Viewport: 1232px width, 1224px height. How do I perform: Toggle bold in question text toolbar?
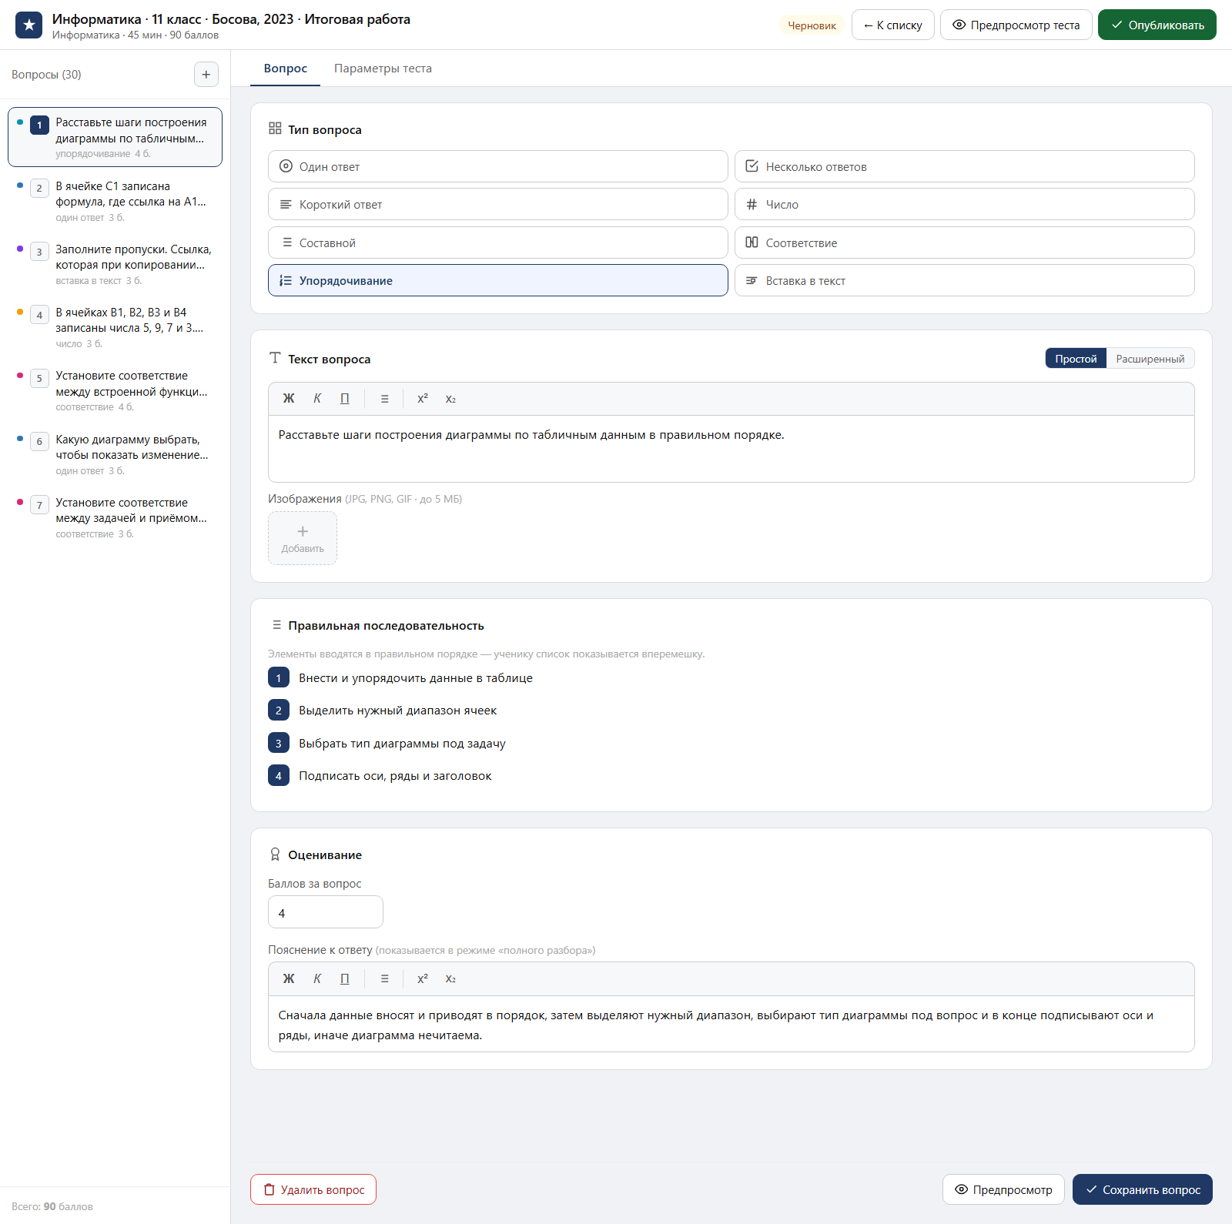coord(289,399)
